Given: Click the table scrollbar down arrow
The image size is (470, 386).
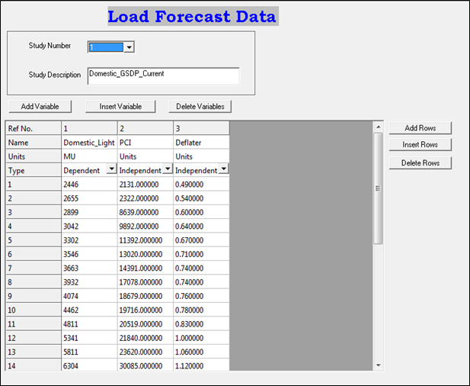Looking at the screenshot, I should click(379, 365).
